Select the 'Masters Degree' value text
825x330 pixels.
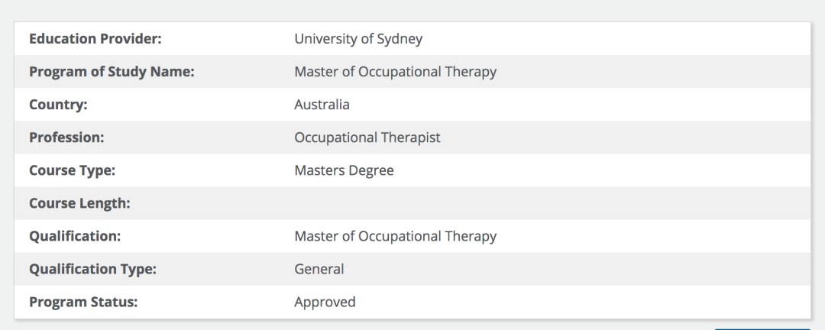344,170
